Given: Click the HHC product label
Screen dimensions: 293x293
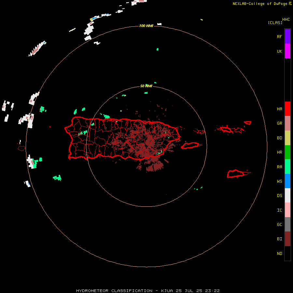Looking at the screenshot, I should pos(286,20).
